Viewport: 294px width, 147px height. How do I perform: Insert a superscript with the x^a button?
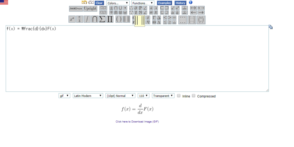tap(72, 19)
